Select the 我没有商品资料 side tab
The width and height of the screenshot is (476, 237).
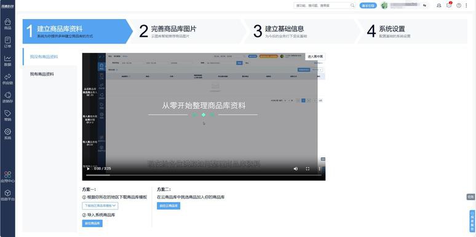click(x=50, y=56)
